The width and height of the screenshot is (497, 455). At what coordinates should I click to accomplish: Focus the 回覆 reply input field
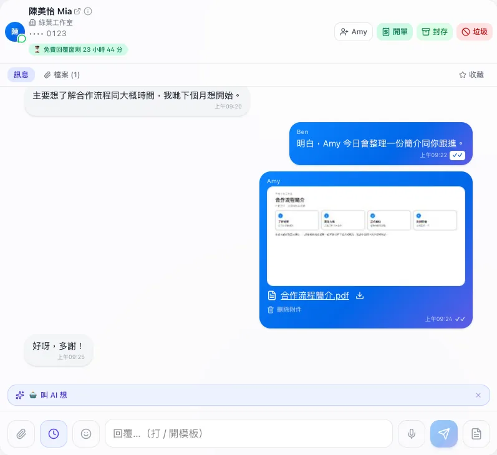[x=248, y=433]
